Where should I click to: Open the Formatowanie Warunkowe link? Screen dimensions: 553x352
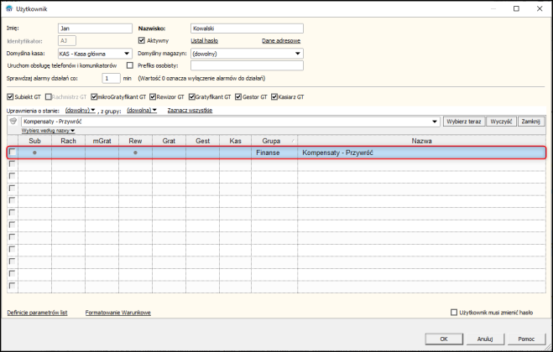pos(117,313)
